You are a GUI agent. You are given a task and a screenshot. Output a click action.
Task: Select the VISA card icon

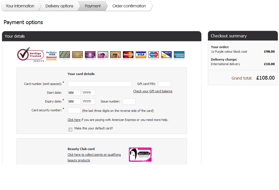[141, 55]
